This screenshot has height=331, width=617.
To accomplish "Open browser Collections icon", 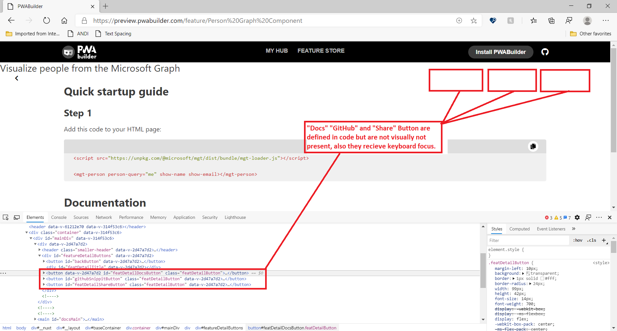I will pyautogui.click(x=551, y=21).
